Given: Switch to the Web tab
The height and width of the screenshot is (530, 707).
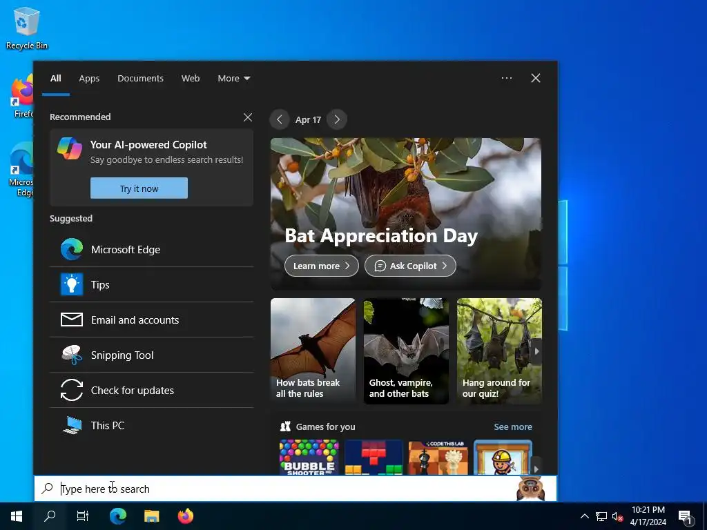Looking at the screenshot, I should pyautogui.click(x=191, y=79).
